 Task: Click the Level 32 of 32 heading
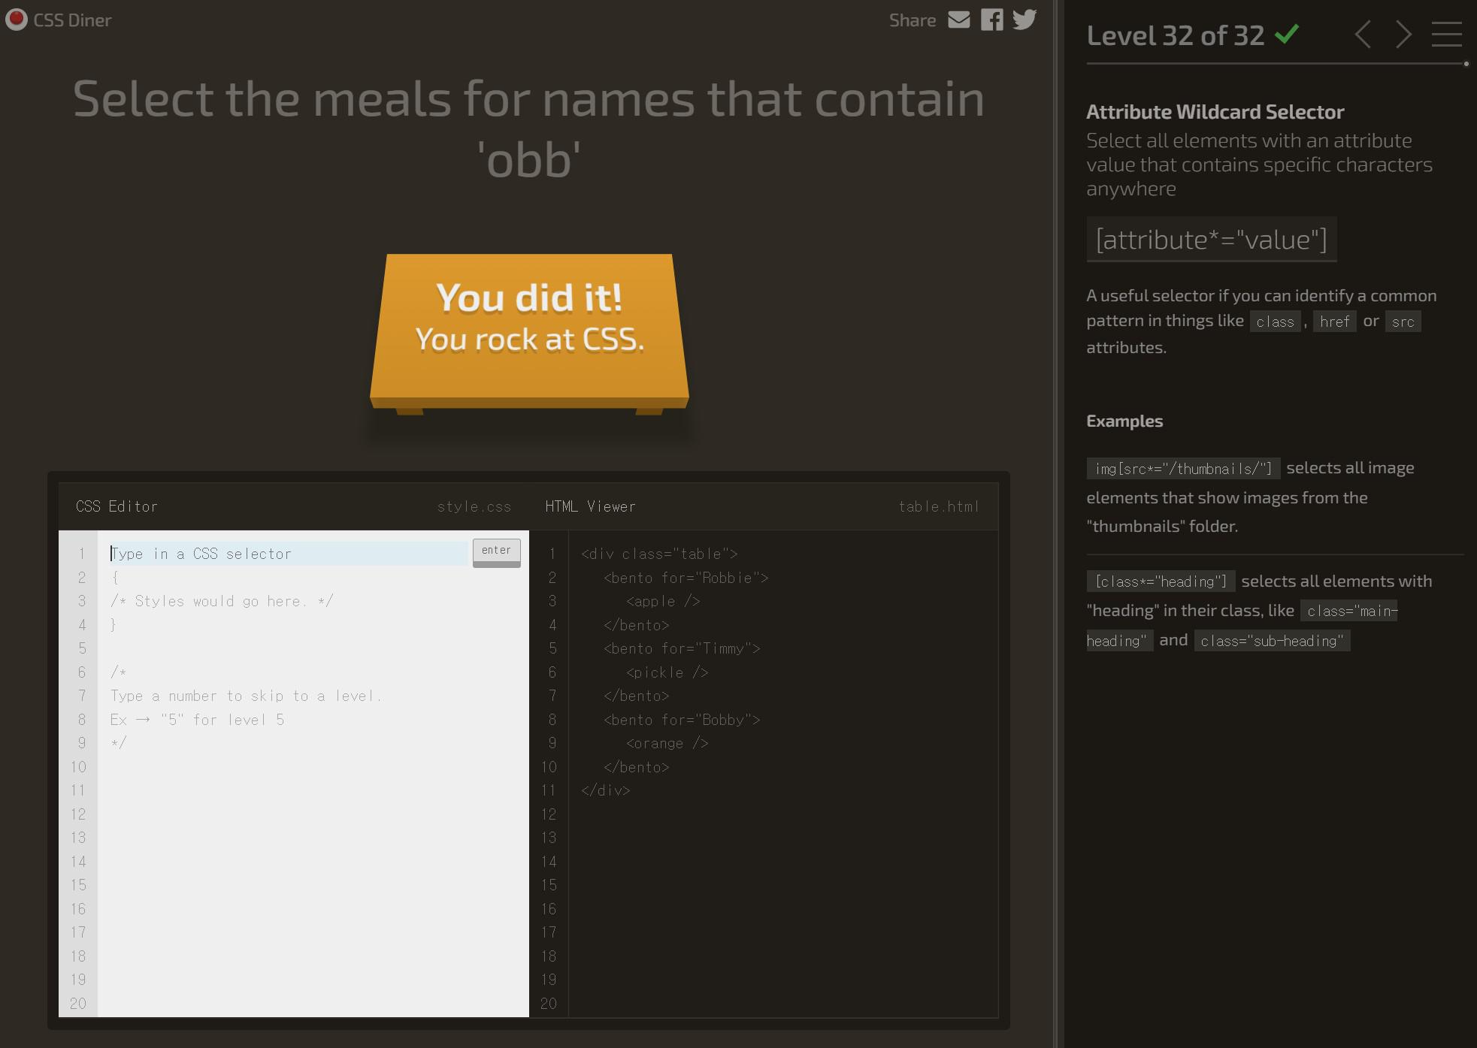click(1175, 35)
